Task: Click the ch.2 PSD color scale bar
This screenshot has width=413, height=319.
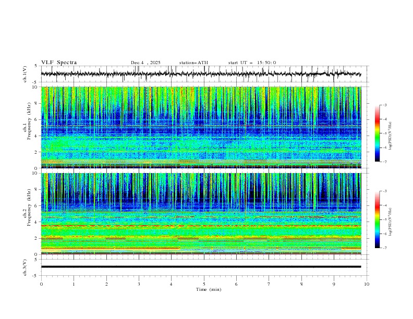Action: coord(377,219)
